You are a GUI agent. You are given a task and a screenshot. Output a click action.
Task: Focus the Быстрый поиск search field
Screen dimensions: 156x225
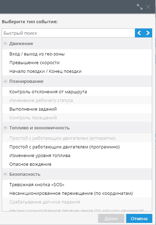tap(68, 33)
